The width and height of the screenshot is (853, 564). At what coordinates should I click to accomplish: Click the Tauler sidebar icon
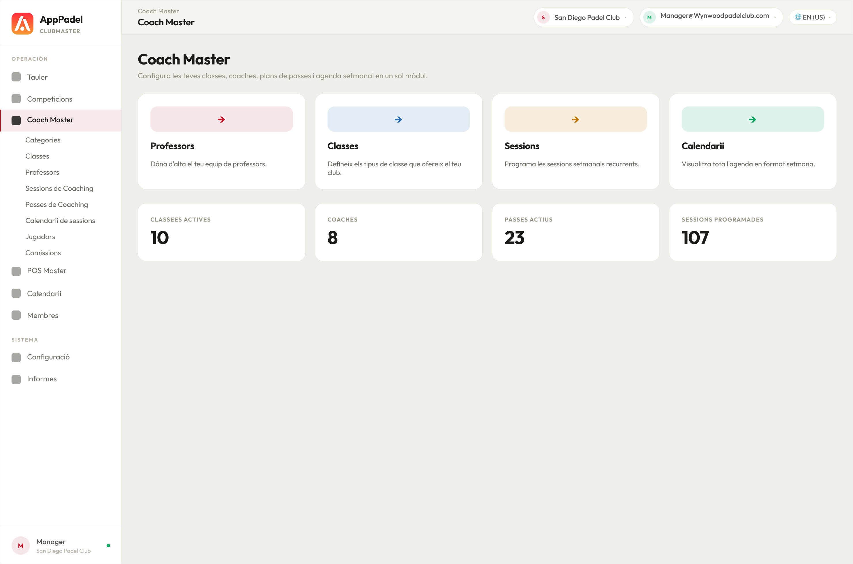tap(16, 77)
